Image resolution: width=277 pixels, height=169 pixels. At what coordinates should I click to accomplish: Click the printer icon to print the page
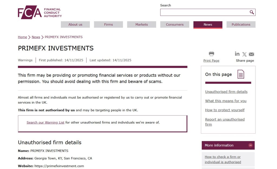tap(211, 54)
